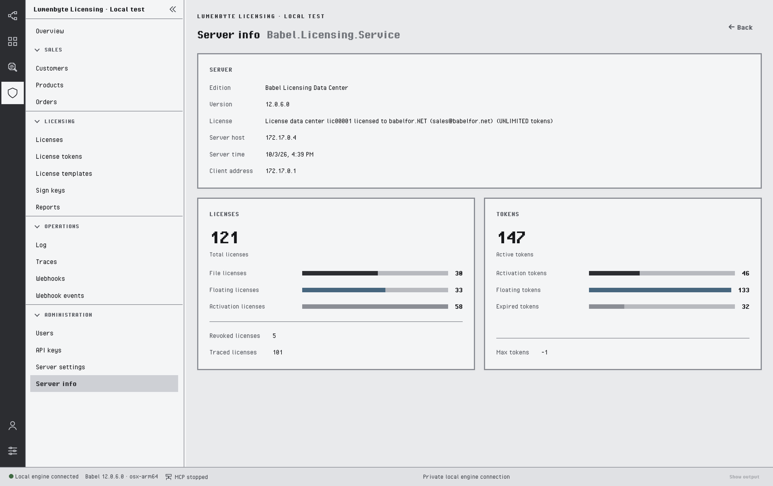773x486 pixels.
Task: Open the Overview page
Action: coord(104,31)
